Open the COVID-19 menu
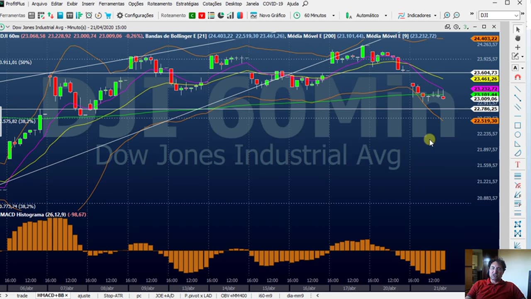 pyautogui.click(x=273, y=4)
